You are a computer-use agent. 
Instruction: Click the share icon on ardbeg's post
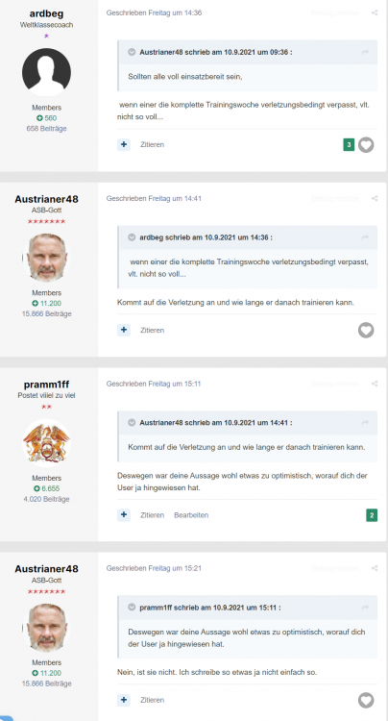(375, 12)
